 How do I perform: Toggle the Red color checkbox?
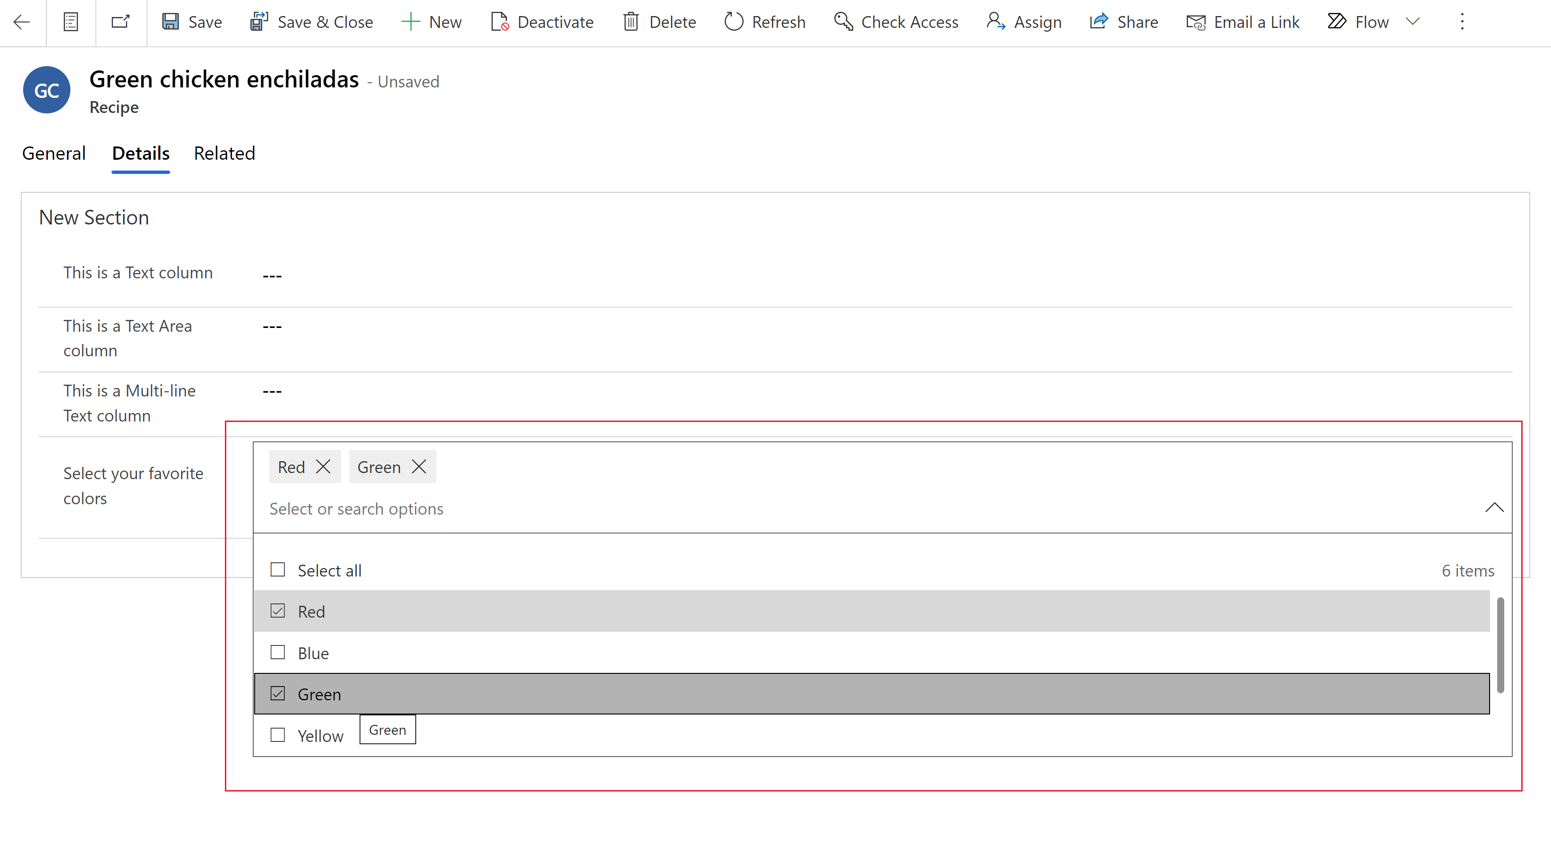click(x=277, y=611)
